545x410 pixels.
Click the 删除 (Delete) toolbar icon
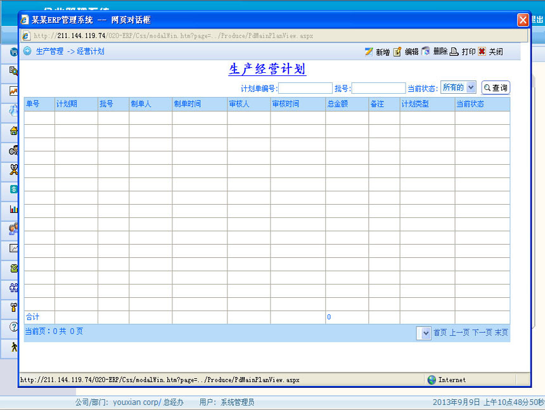[x=426, y=51]
